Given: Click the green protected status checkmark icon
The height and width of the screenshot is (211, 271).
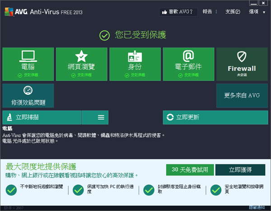Looking at the screenshot, I should coord(104,35).
